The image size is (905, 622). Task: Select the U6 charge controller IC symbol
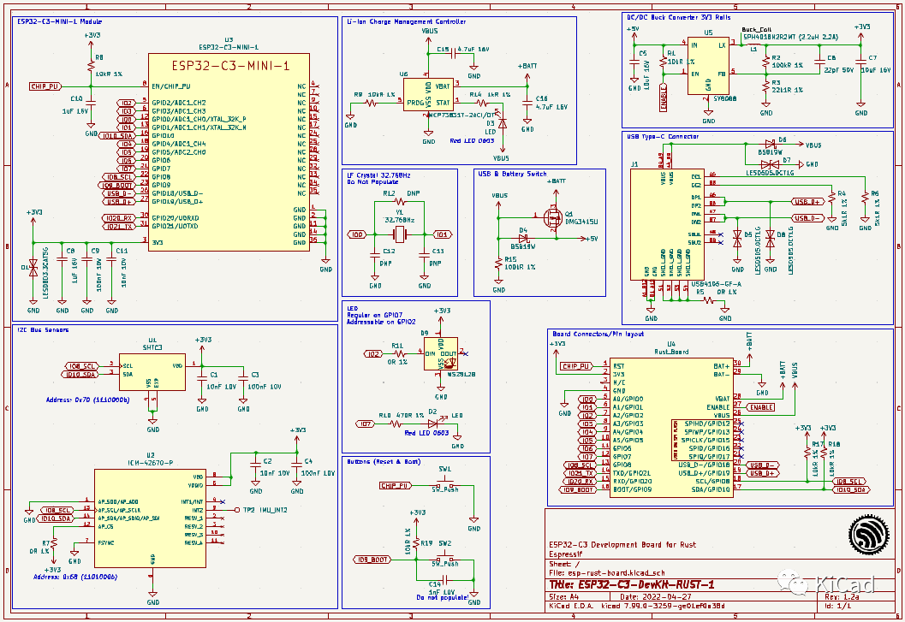point(428,95)
